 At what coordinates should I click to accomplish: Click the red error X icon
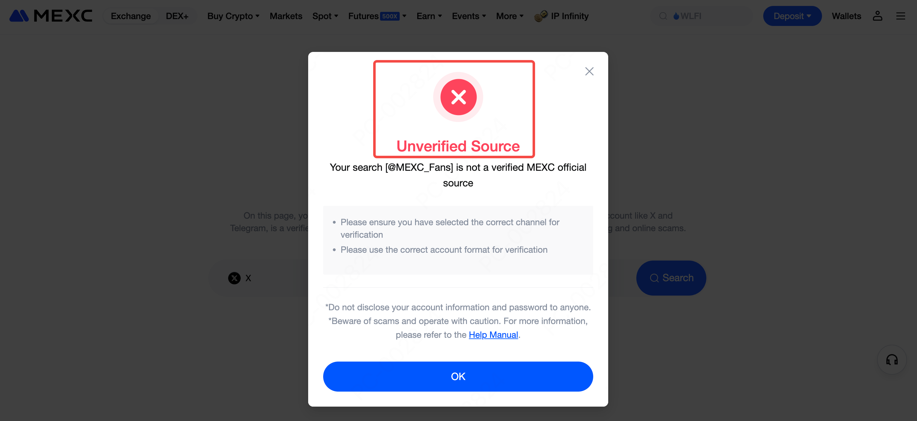coord(458,97)
